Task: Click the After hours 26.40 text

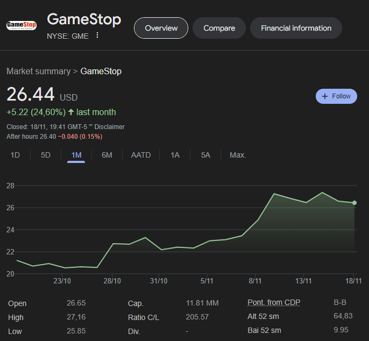Action: [x=31, y=137]
